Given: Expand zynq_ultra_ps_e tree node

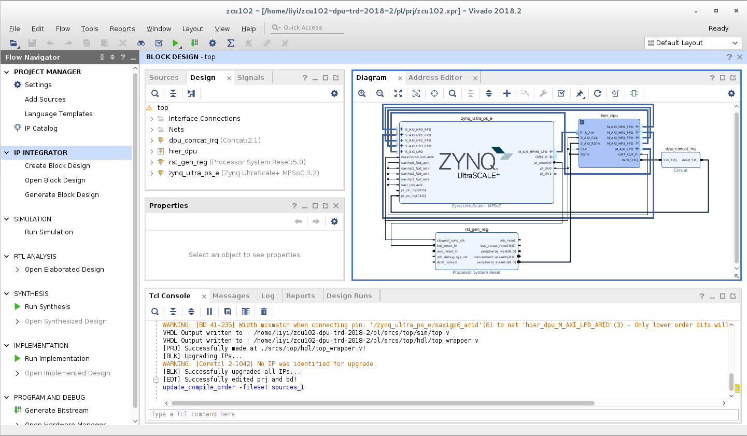Looking at the screenshot, I should tap(152, 173).
